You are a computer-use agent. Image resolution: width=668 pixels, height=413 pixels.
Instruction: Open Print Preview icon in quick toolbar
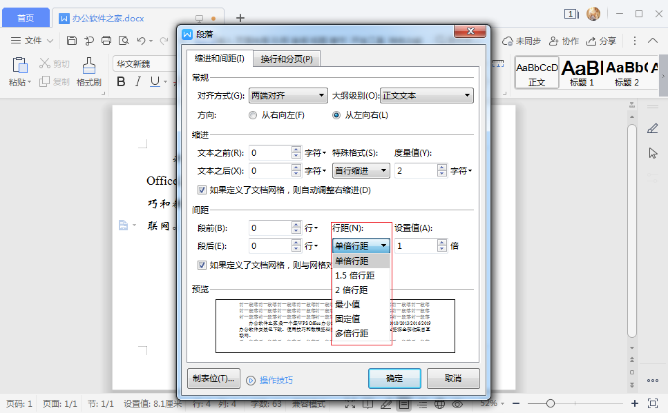(124, 41)
